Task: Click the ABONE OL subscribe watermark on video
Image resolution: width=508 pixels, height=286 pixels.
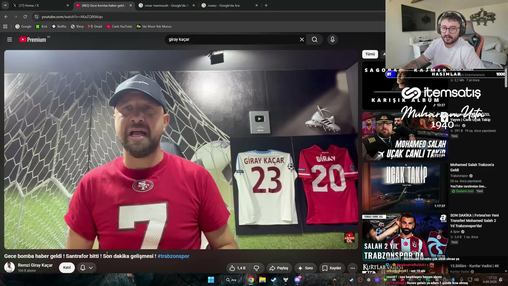Action: [x=349, y=238]
